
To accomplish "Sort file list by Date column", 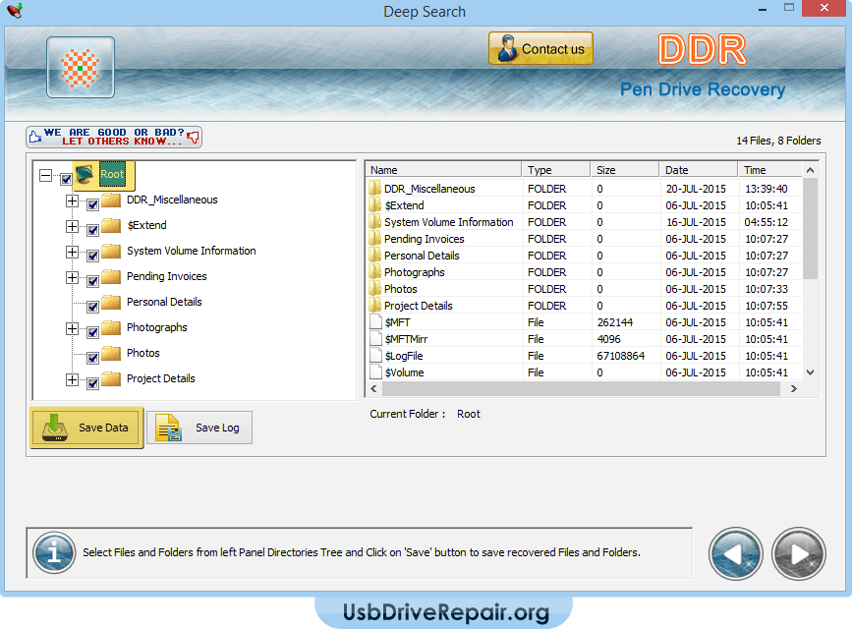I will point(699,170).
